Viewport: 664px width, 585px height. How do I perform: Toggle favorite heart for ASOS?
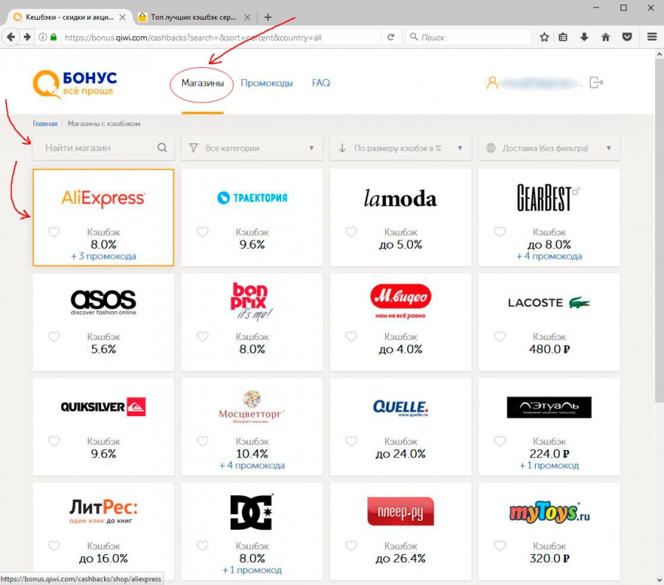(54, 336)
